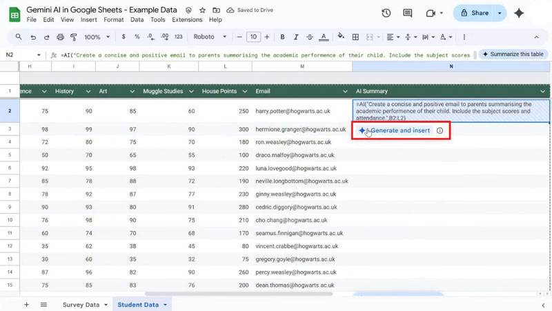This screenshot has width=552, height=311.
Task: Open the 100% zoom dropdown
Action: pyautogui.click(x=97, y=37)
